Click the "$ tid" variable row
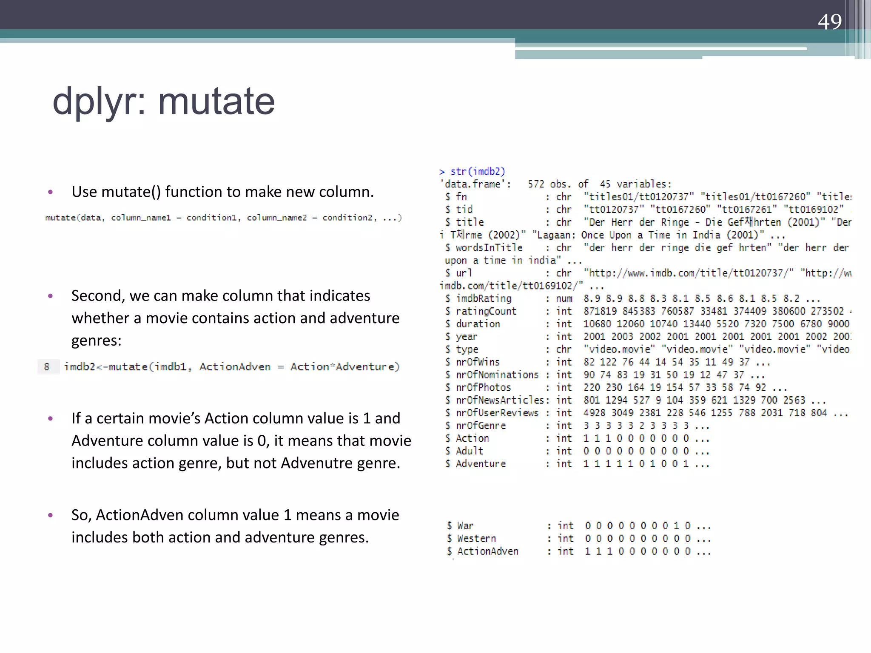 648,210
